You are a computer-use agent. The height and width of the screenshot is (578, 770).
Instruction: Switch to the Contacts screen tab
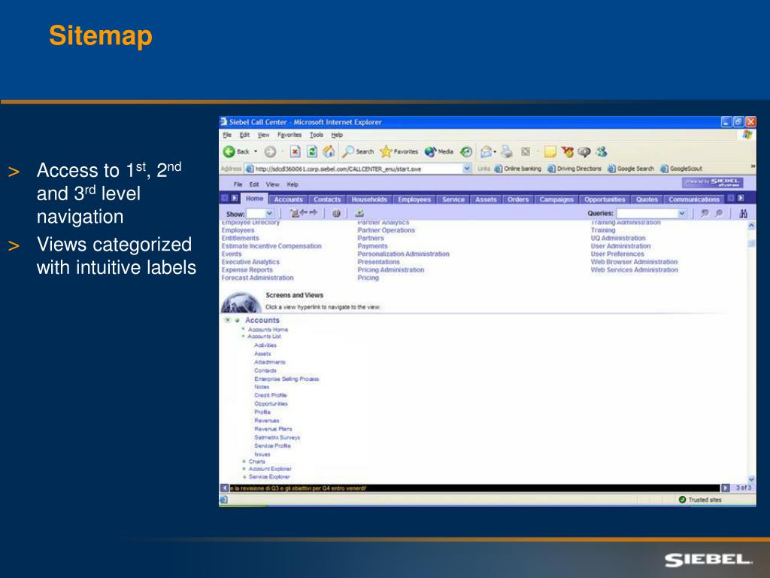click(327, 199)
